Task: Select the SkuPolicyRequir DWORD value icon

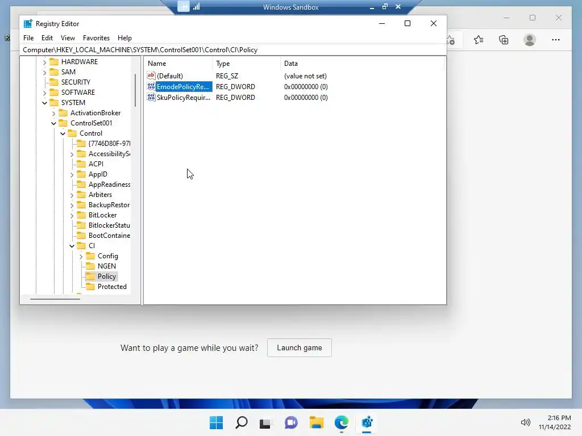Action: click(x=151, y=97)
